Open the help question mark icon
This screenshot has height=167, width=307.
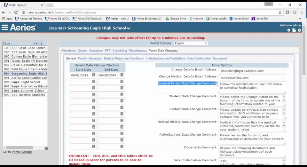tap(299, 30)
